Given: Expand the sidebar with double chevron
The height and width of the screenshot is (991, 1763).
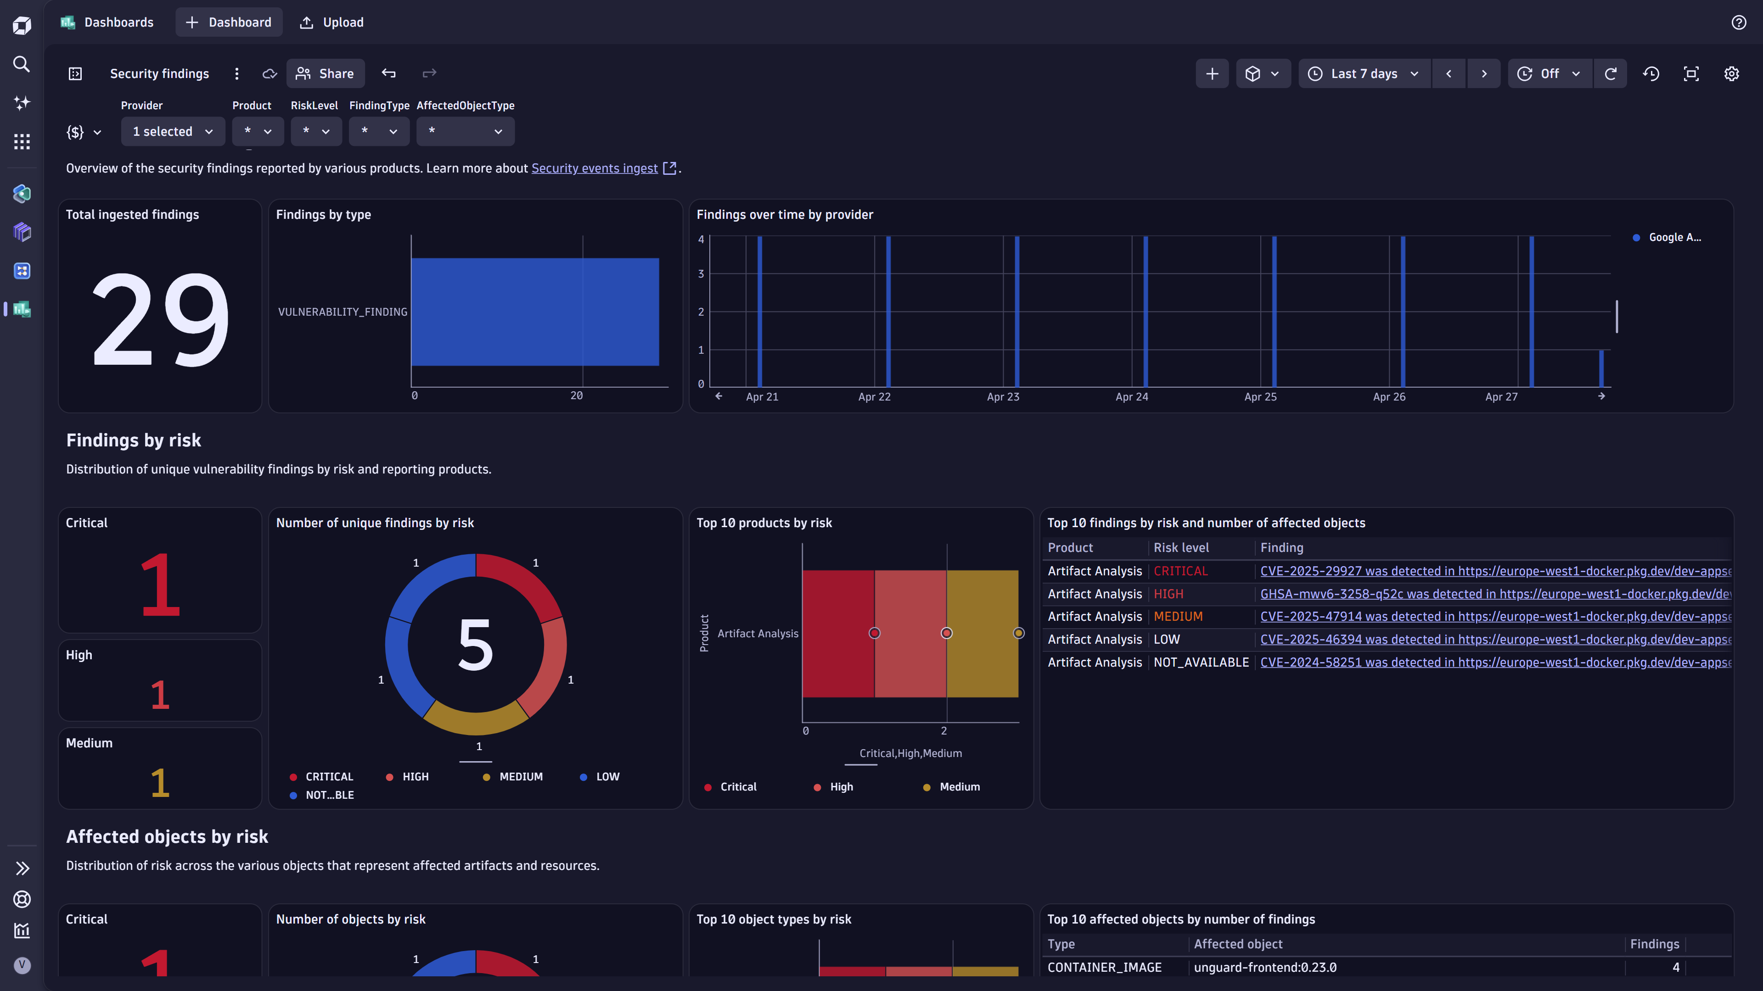Looking at the screenshot, I should click(22, 868).
